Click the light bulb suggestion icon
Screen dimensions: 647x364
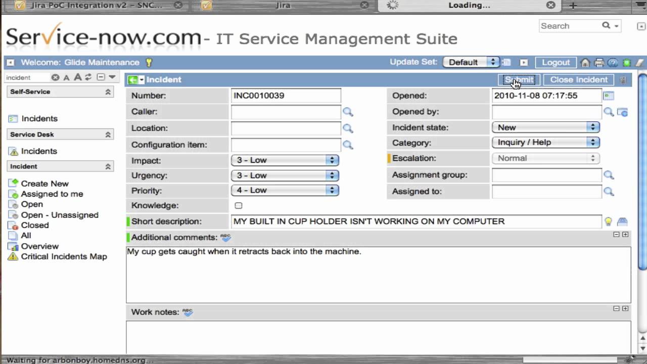(x=609, y=221)
